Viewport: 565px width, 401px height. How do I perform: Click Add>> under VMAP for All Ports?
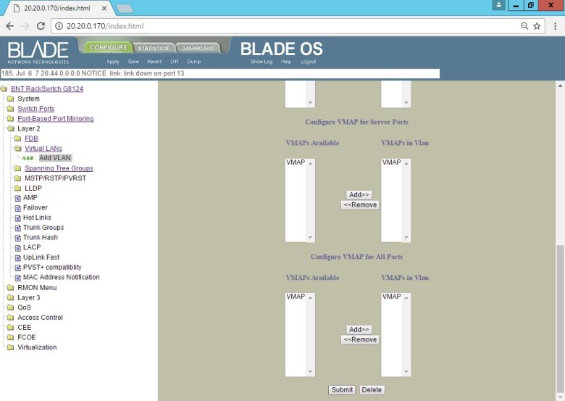(x=359, y=330)
